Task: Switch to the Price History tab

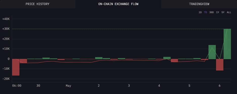Action: 38,4
